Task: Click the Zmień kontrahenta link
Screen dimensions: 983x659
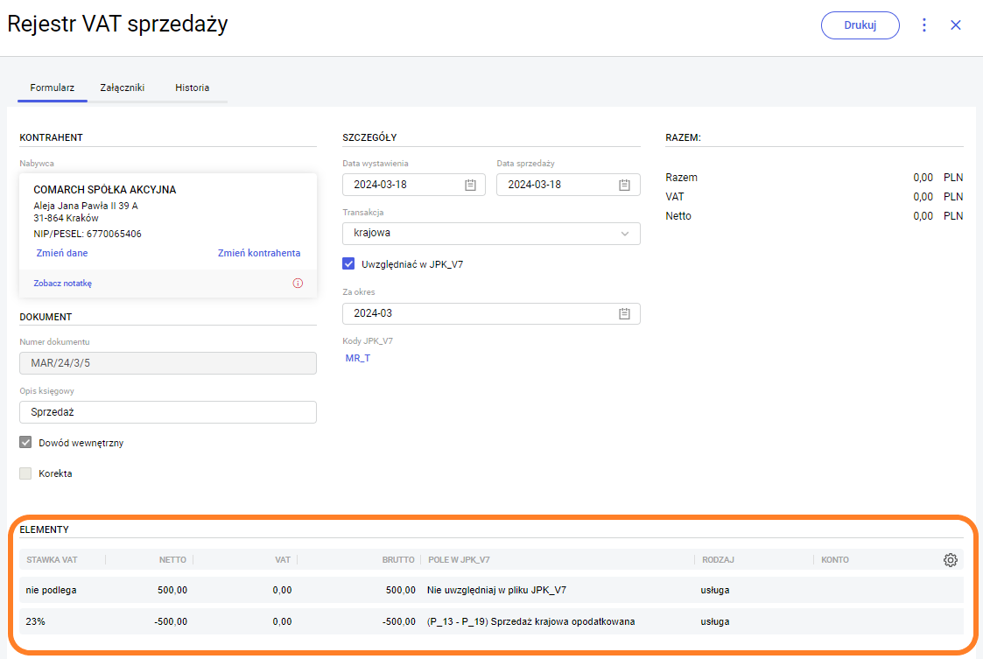Action: point(258,253)
